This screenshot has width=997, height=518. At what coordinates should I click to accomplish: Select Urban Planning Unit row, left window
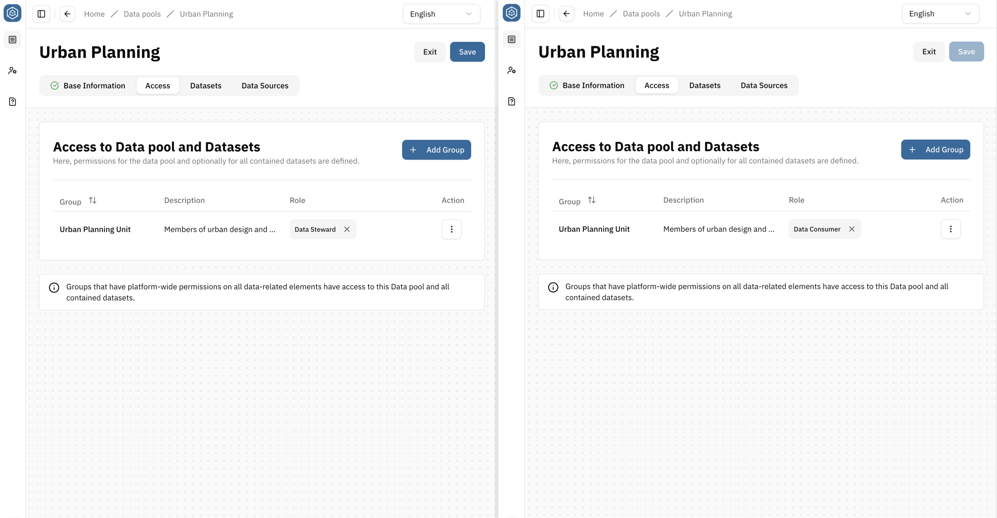pyautogui.click(x=262, y=229)
